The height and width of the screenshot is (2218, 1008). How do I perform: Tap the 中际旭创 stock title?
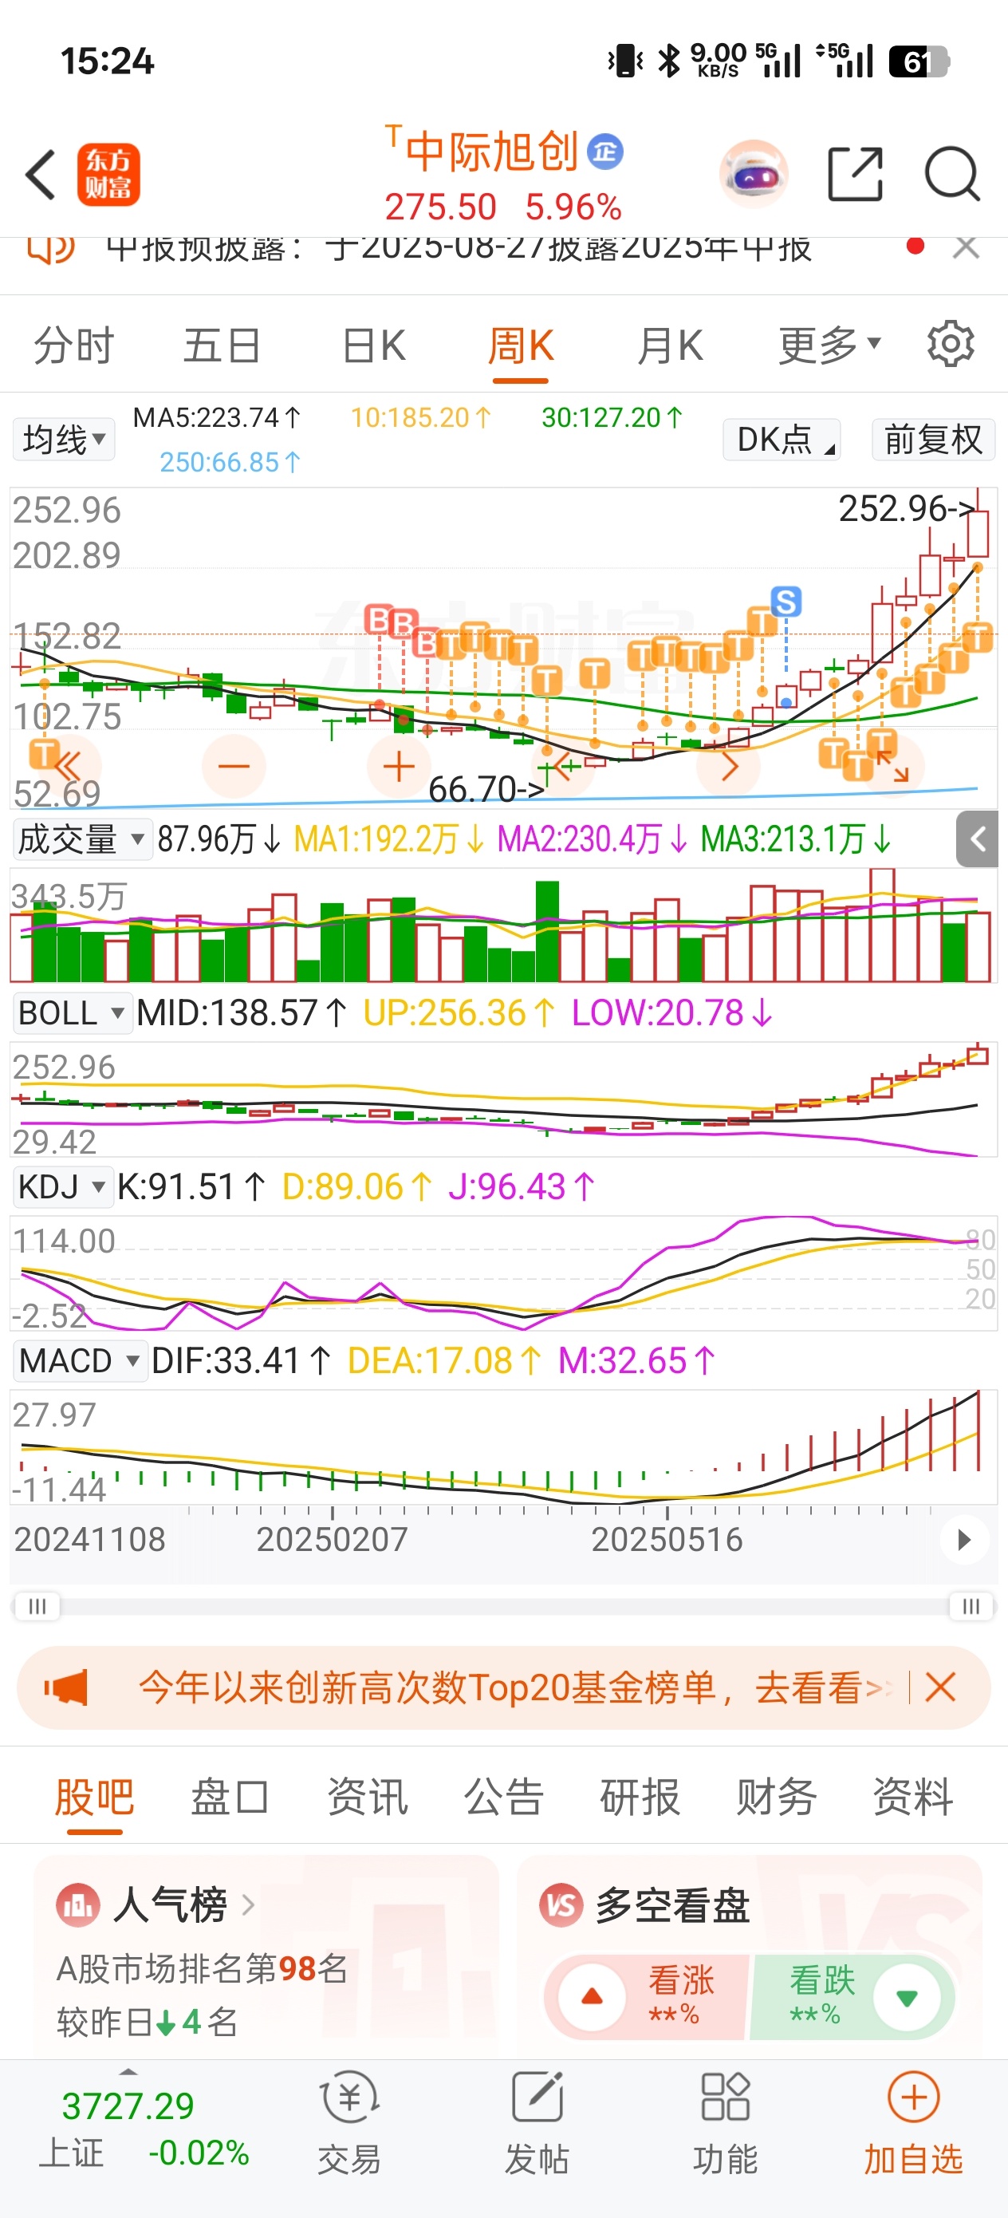click(491, 152)
